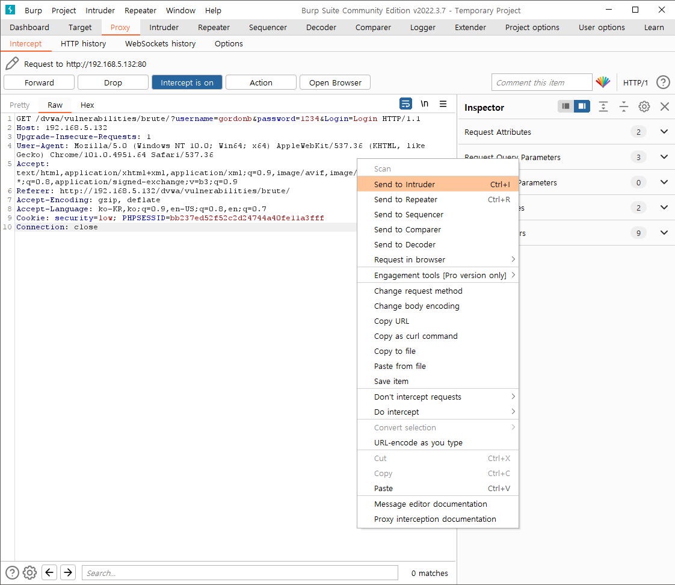This screenshot has width=675, height=585.
Task: Open the Decoder main tab
Action: pos(321,27)
